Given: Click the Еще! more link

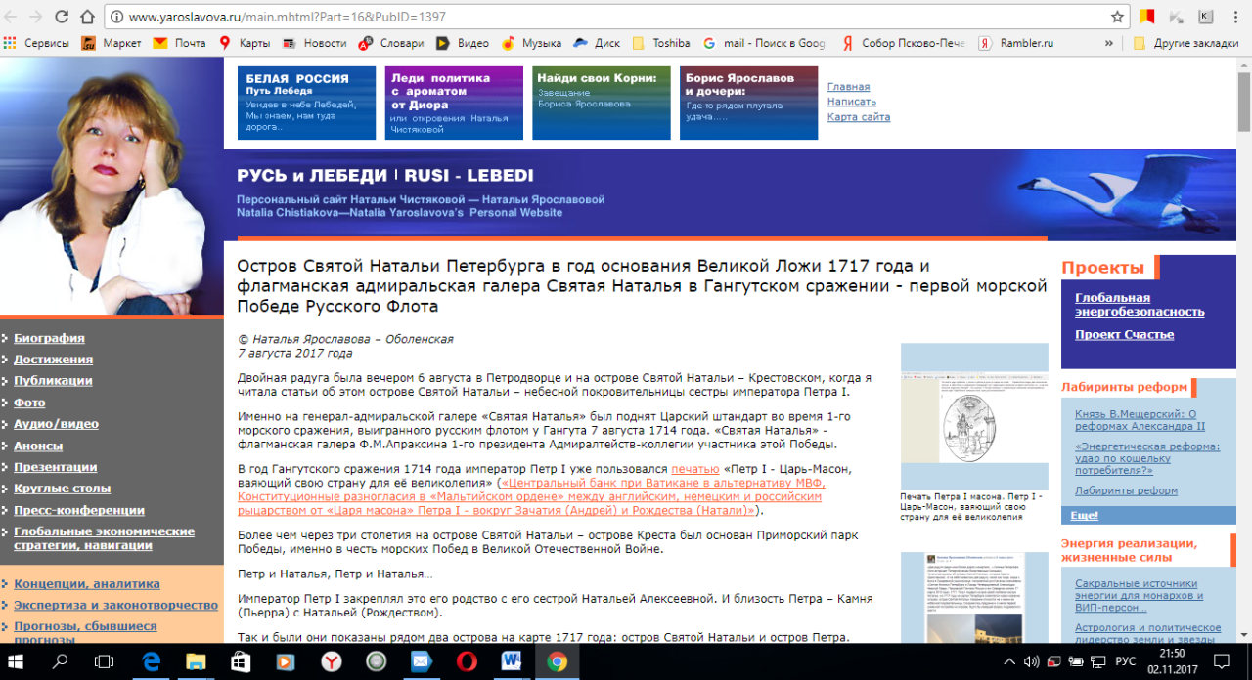Looking at the screenshot, I should (x=1084, y=515).
